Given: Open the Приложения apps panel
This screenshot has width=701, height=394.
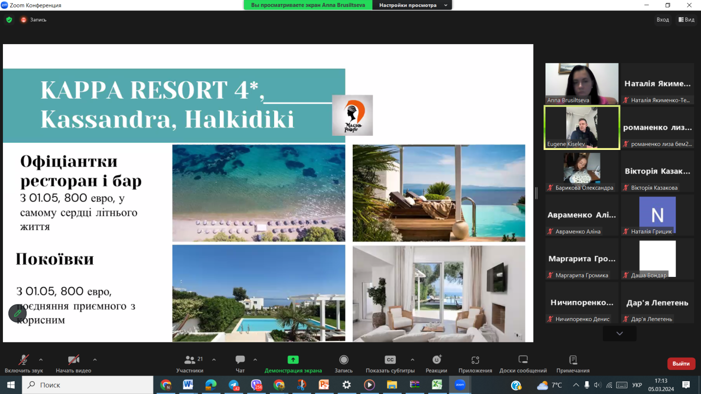Looking at the screenshot, I should (x=475, y=364).
